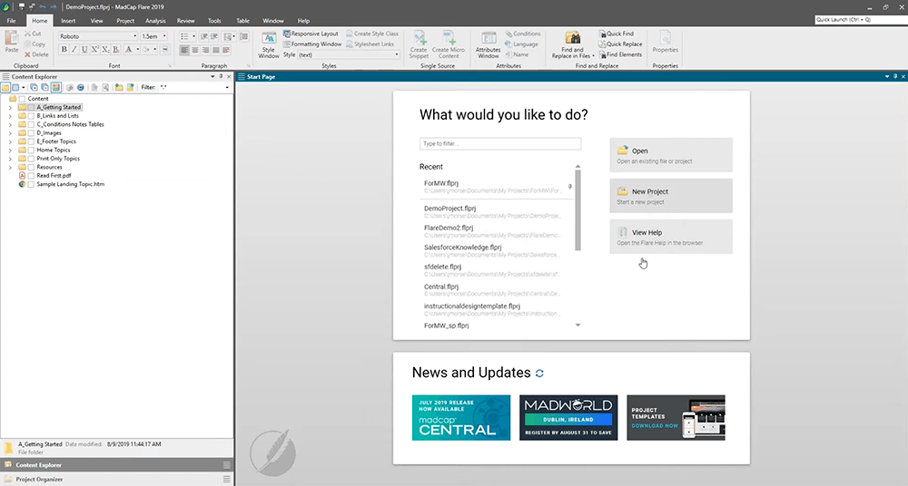Open the 1.5em font size dropdown
This screenshot has width=908, height=486.
pos(164,36)
